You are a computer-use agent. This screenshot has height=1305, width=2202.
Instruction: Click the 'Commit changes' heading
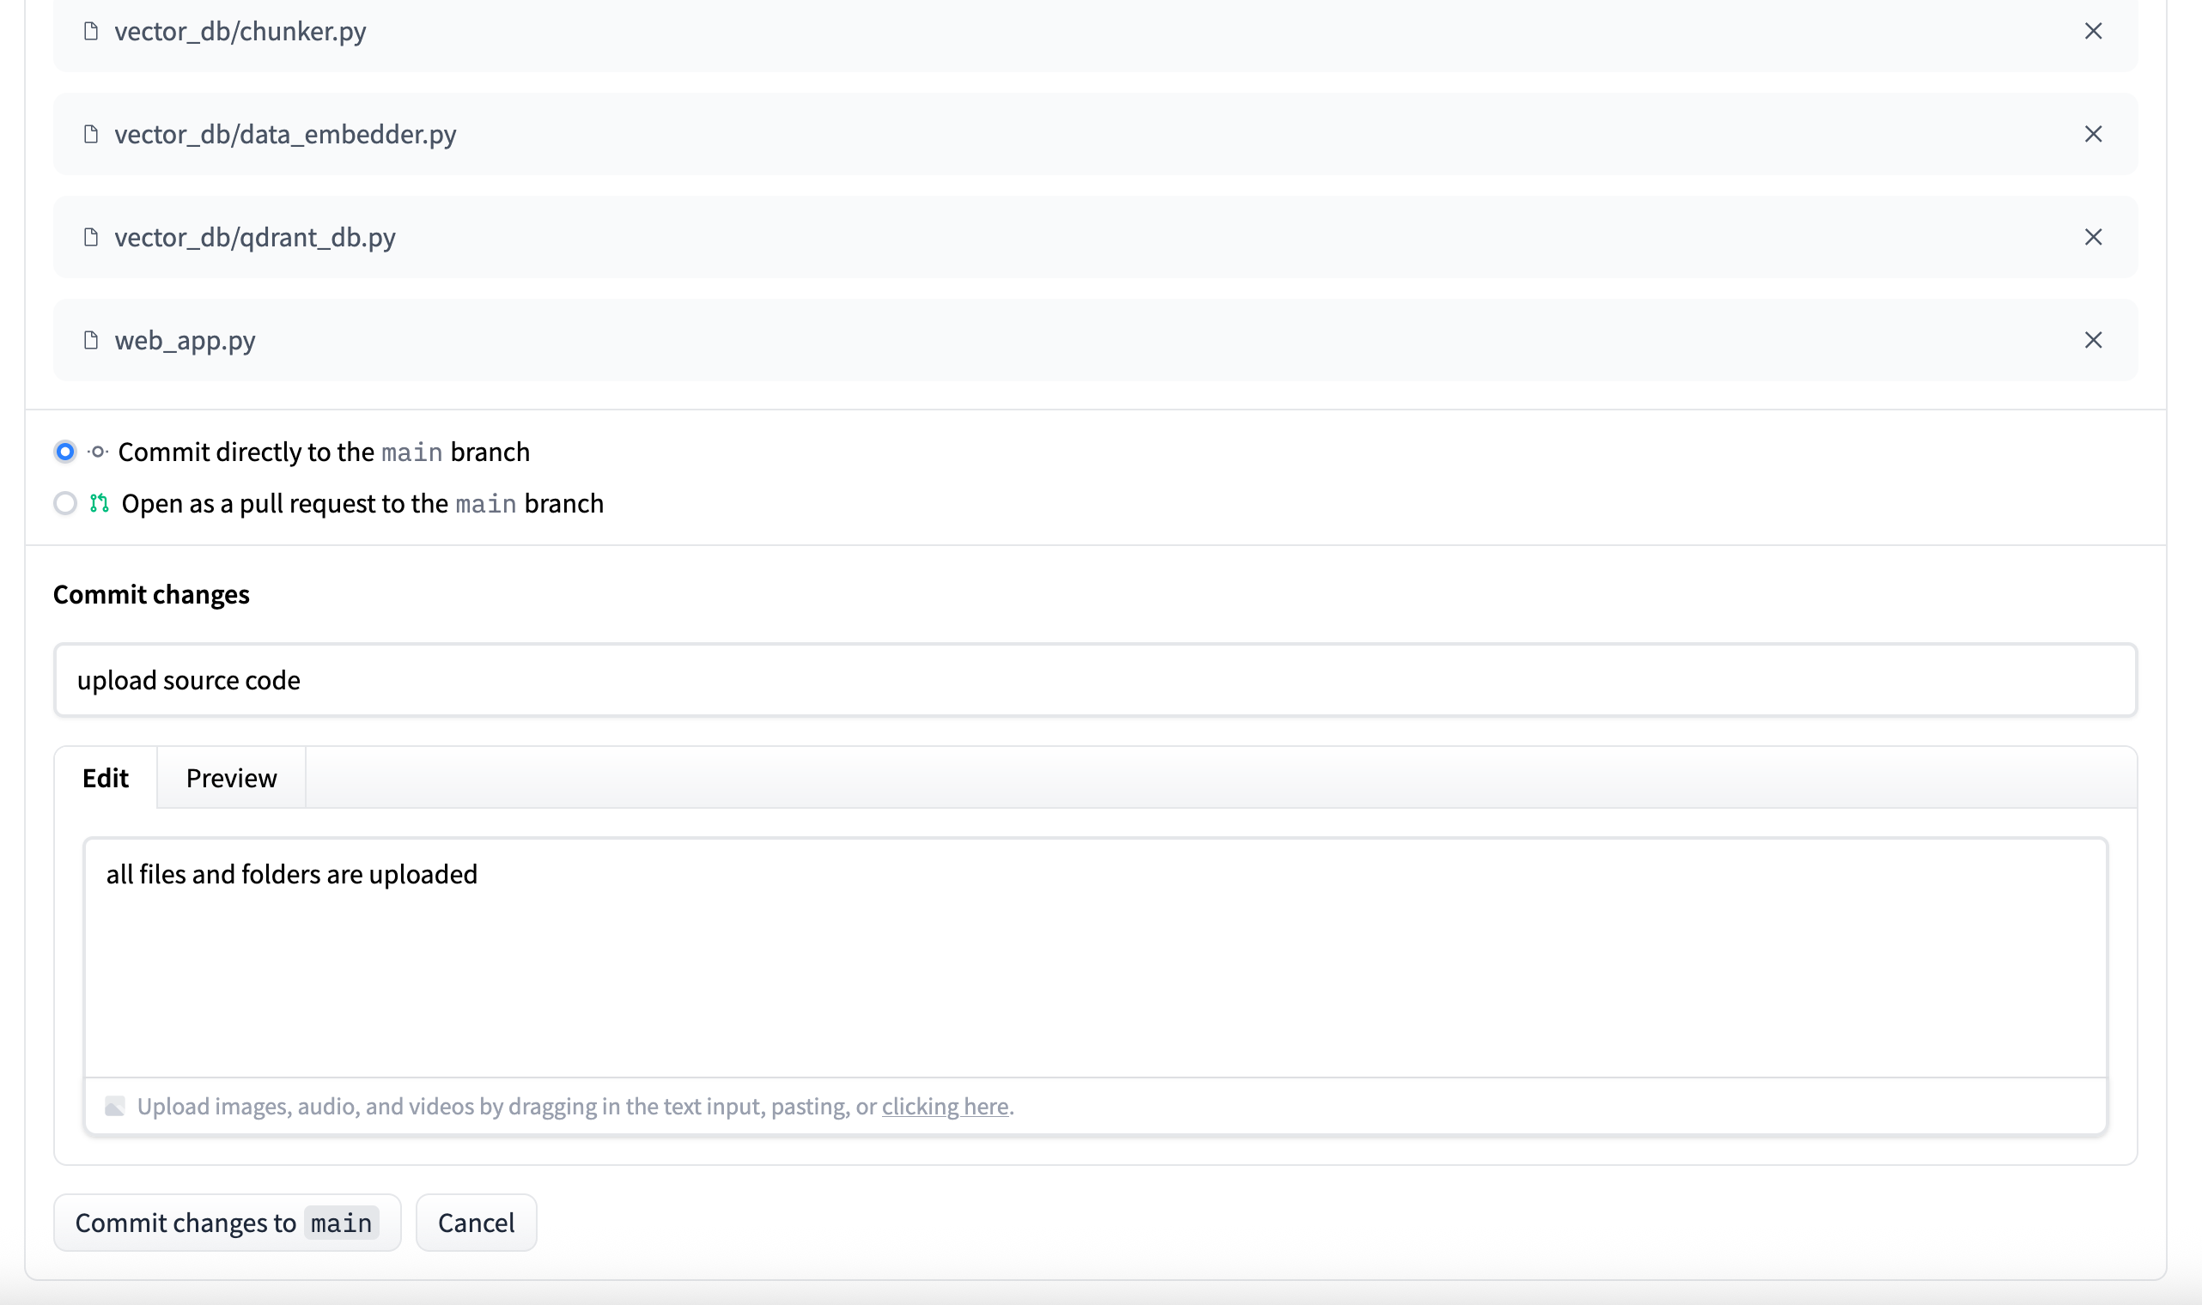click(151, 594)
